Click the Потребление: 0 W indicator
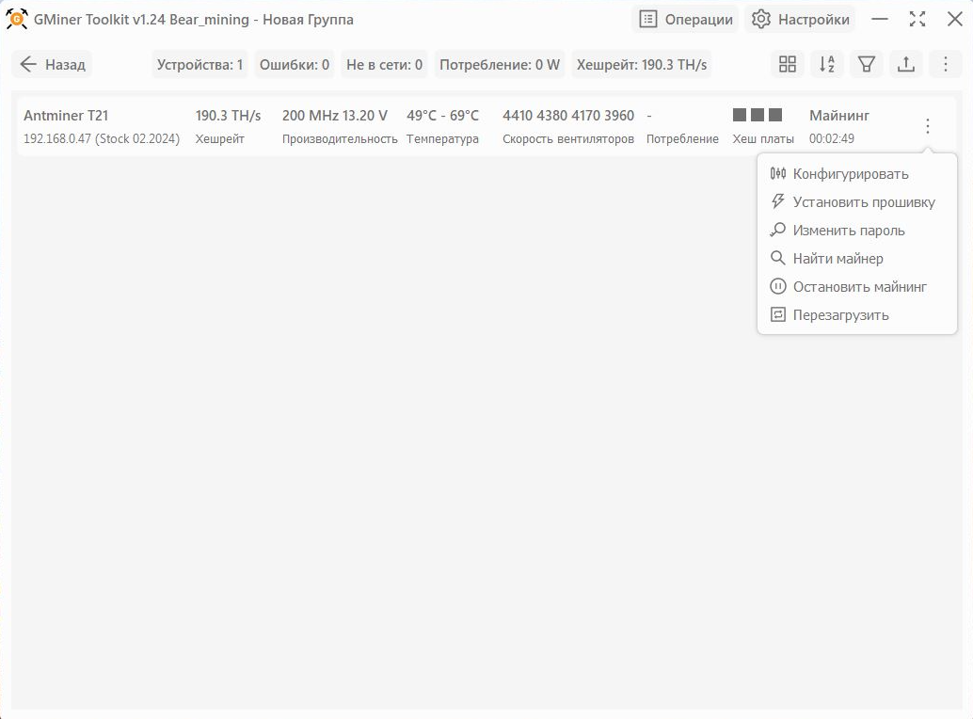The image size is (973, 719). pos(500,65)
